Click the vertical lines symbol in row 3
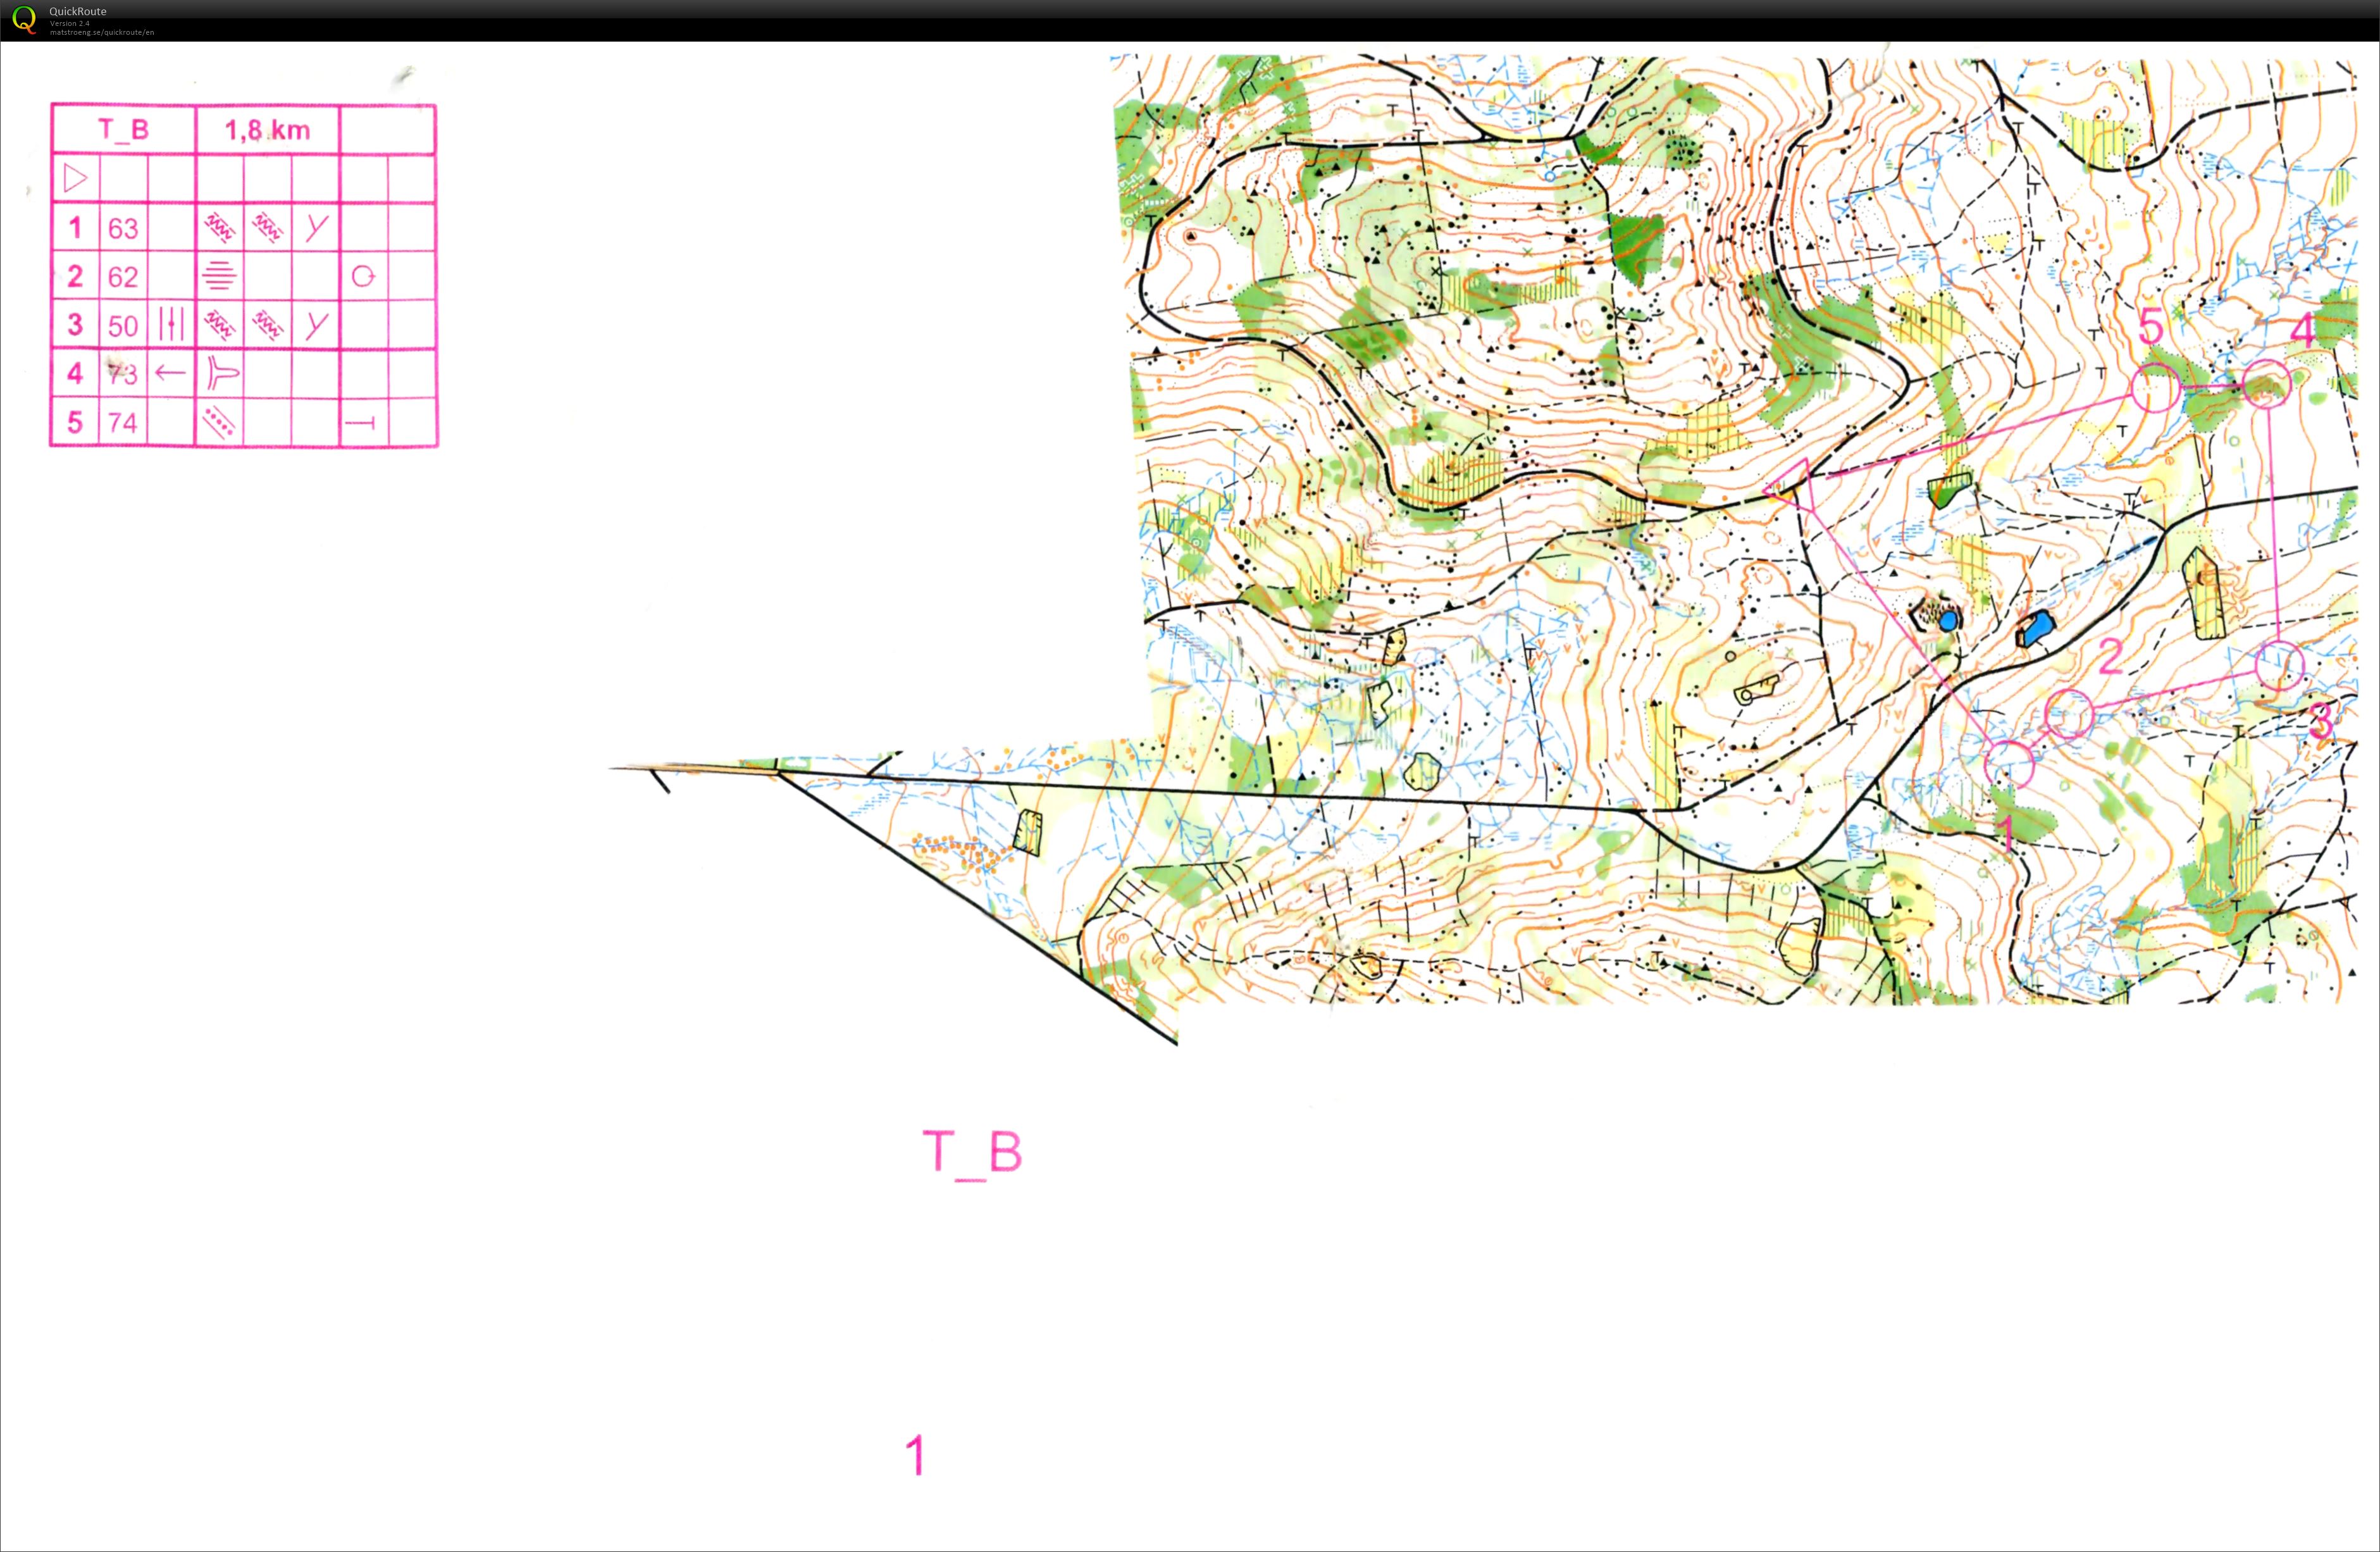 [171, 324]
